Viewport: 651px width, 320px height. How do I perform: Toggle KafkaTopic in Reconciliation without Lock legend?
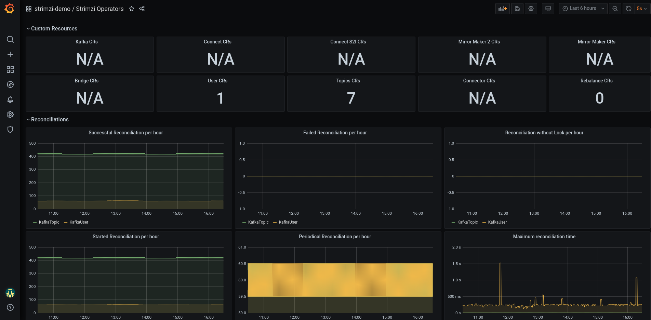[468, 222]
